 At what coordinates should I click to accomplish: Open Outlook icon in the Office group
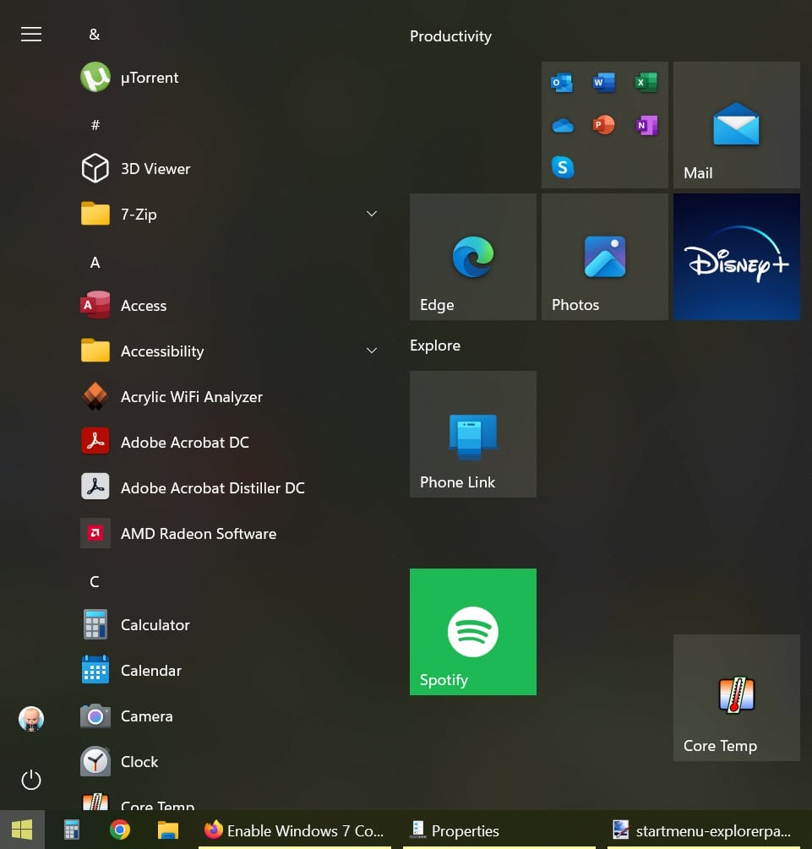562,82
